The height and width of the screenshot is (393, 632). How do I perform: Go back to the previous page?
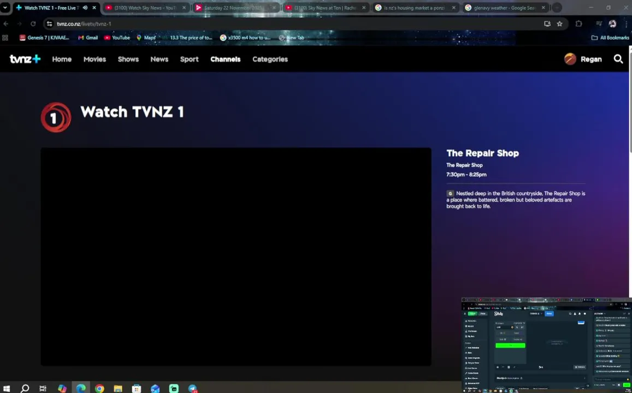(x=5, y=24)
